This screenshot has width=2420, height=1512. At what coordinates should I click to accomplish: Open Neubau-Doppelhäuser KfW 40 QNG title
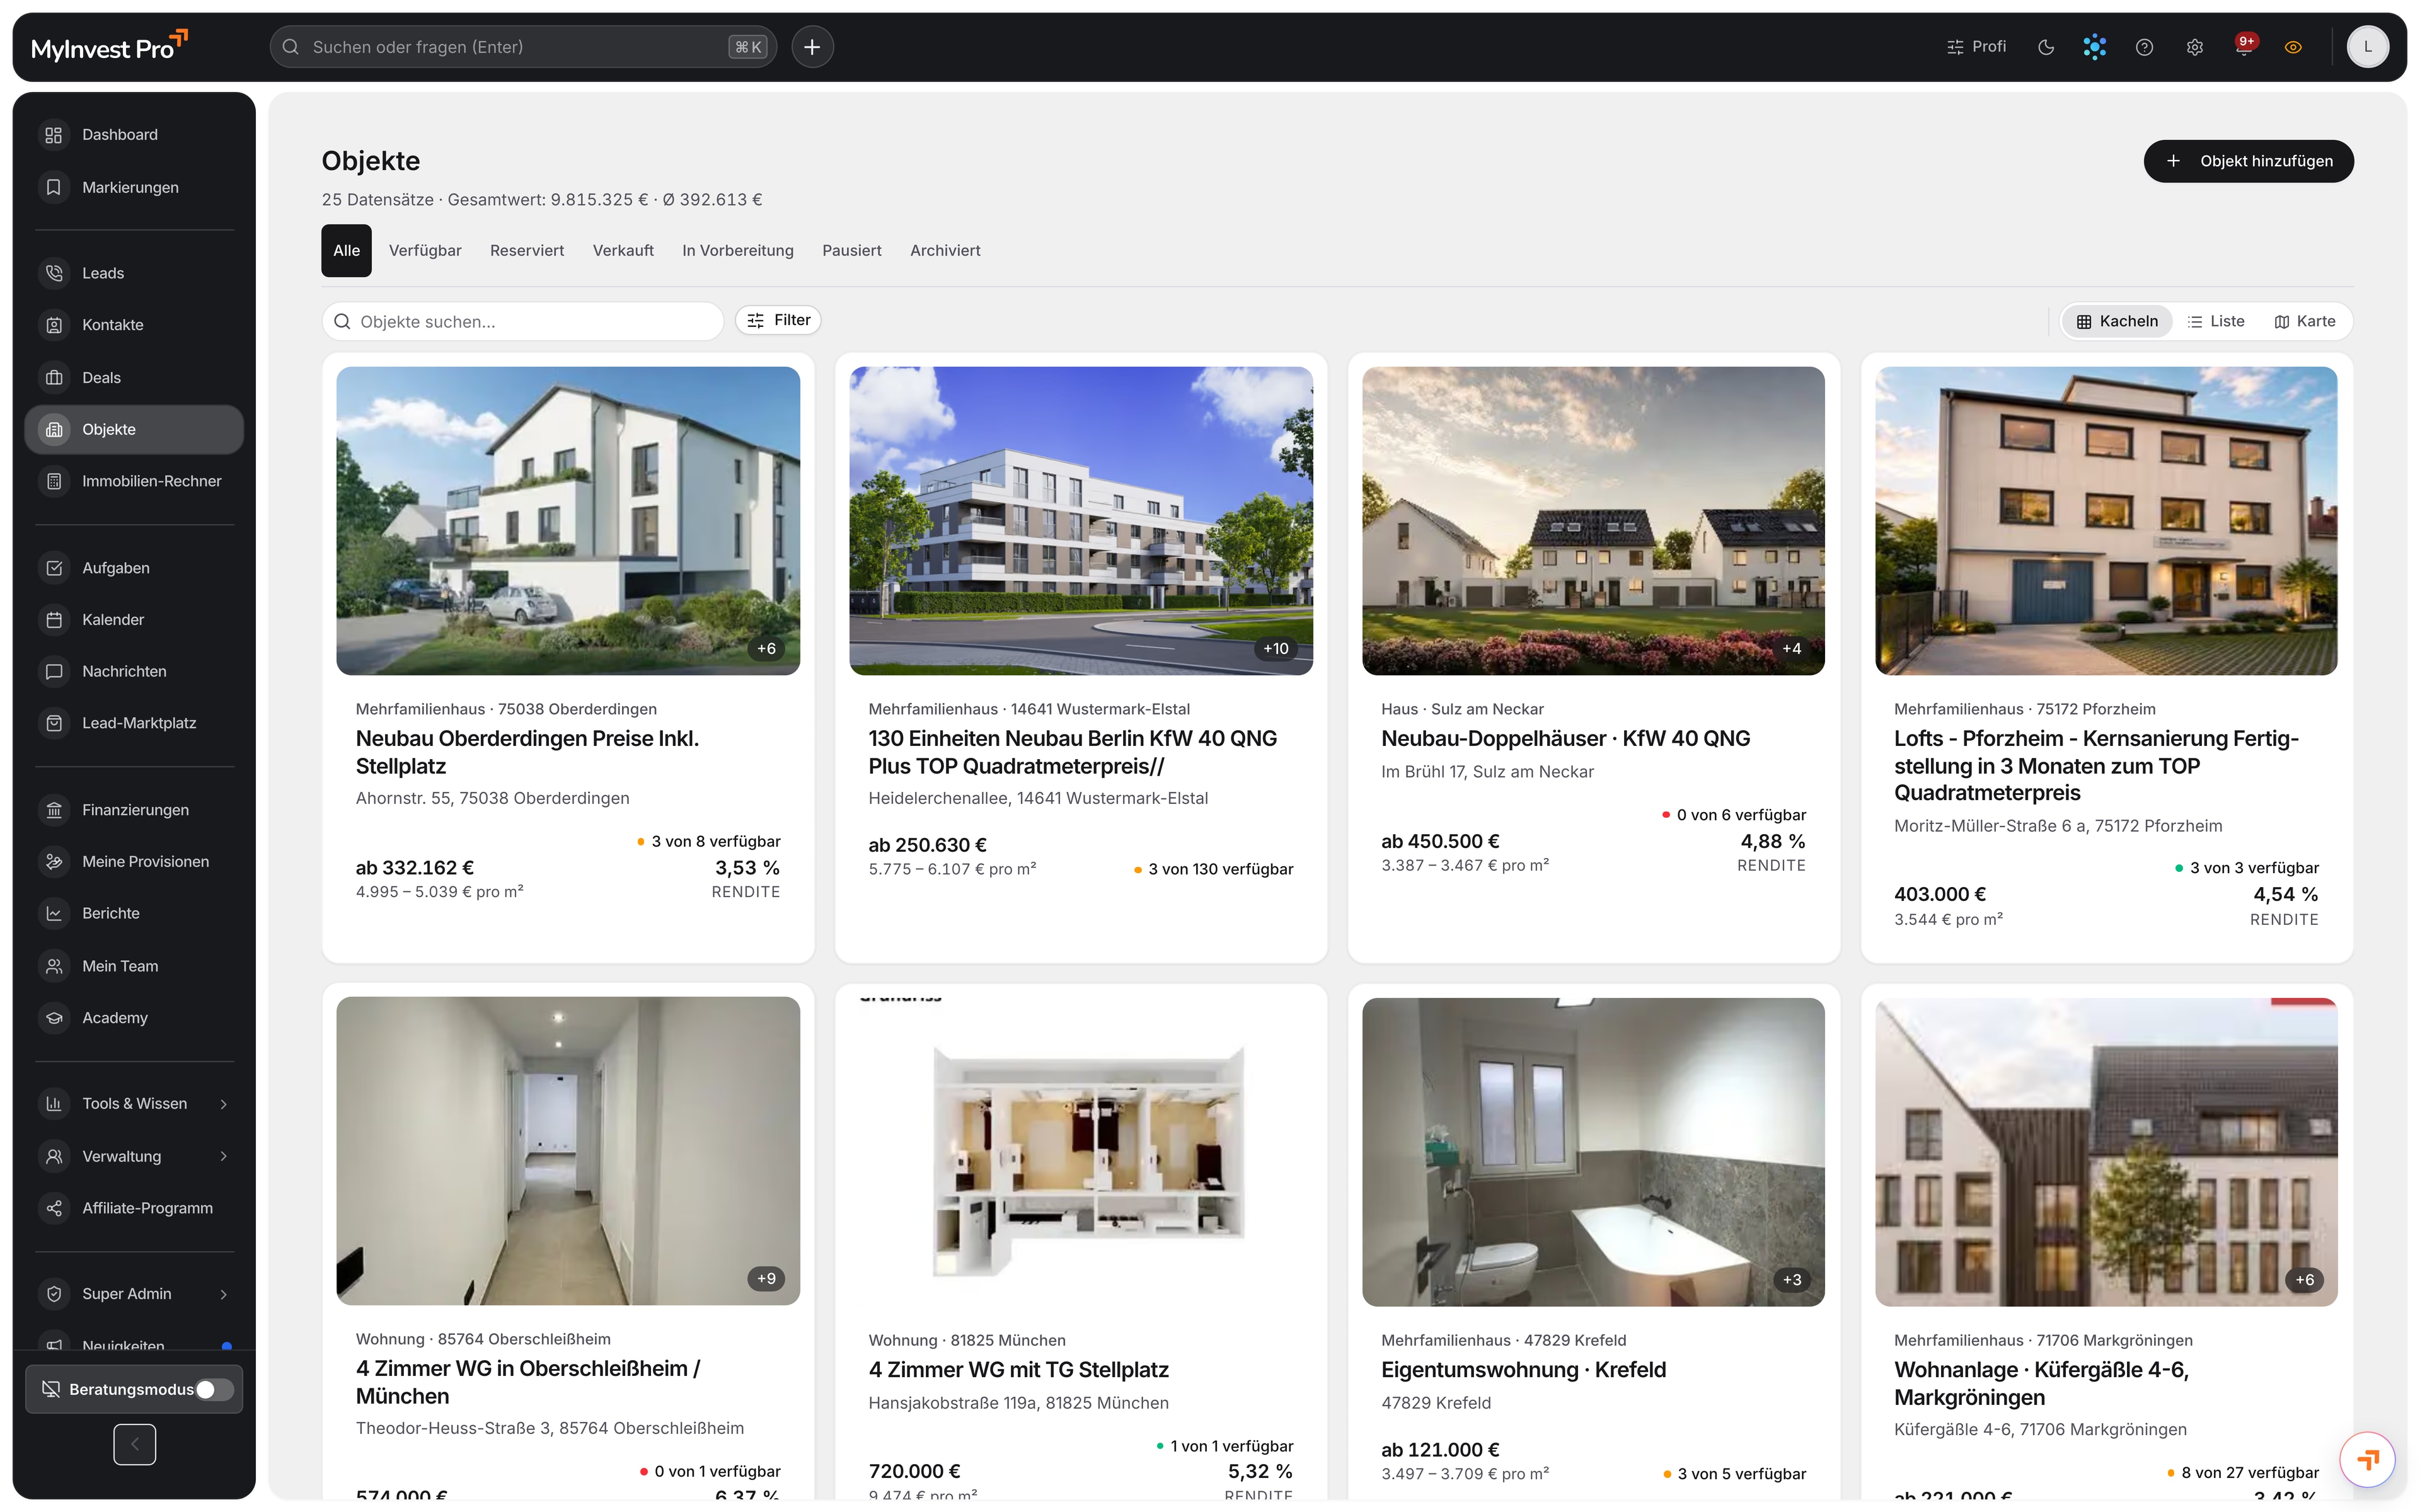[1565, 738]
